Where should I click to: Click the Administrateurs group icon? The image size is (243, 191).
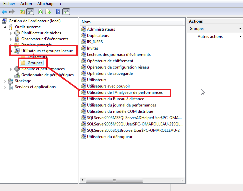point(83,29)
